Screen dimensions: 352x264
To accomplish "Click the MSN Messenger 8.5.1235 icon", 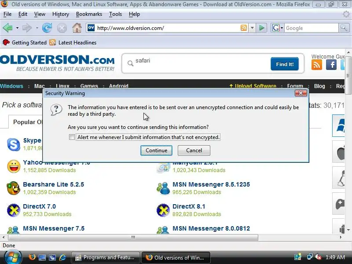I will point(163,188).
